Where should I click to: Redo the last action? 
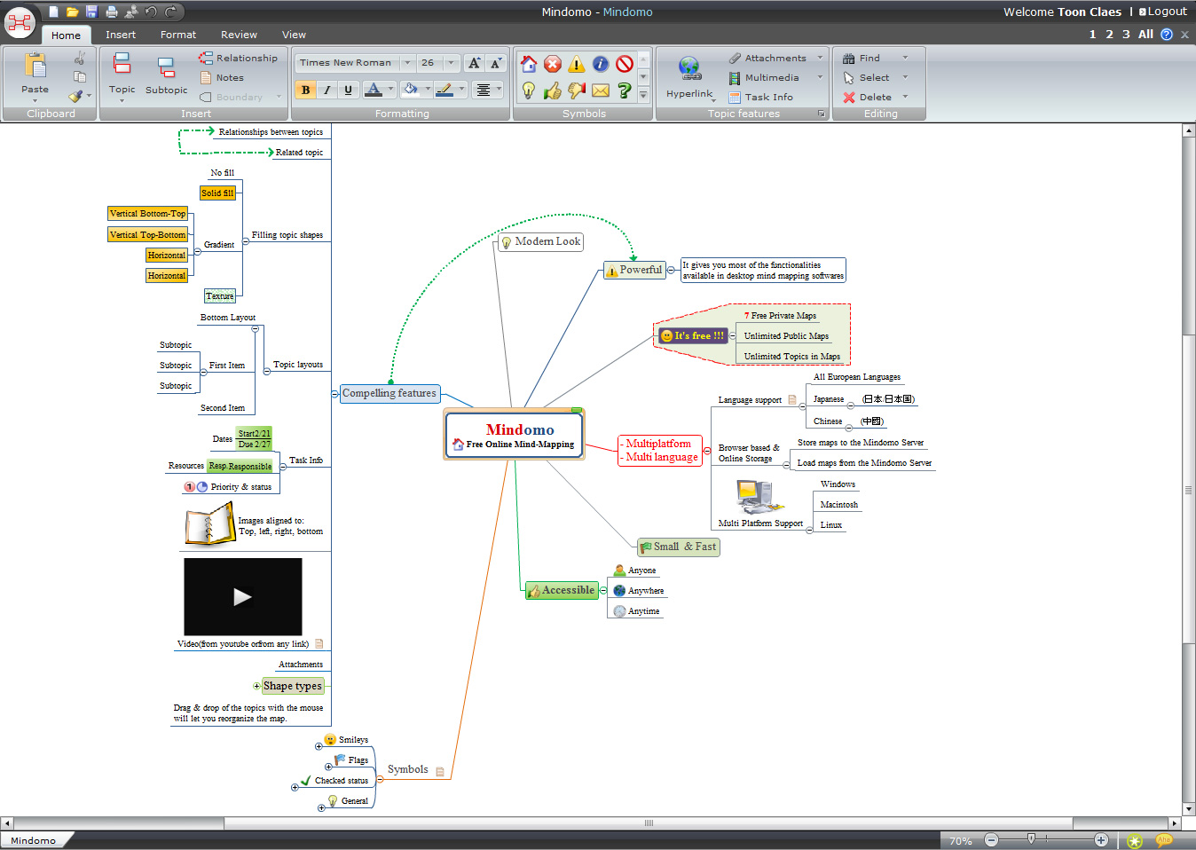(170, 12)
